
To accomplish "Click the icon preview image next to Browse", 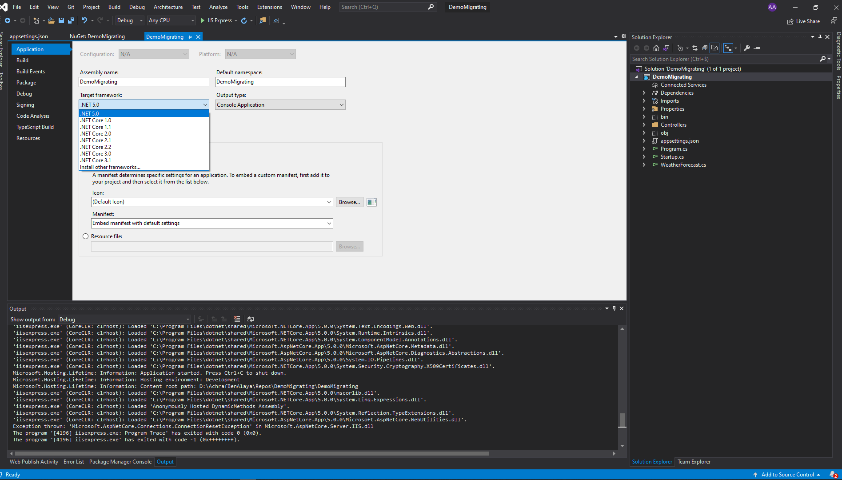I will pyautogui.click(x=371, y=202).
